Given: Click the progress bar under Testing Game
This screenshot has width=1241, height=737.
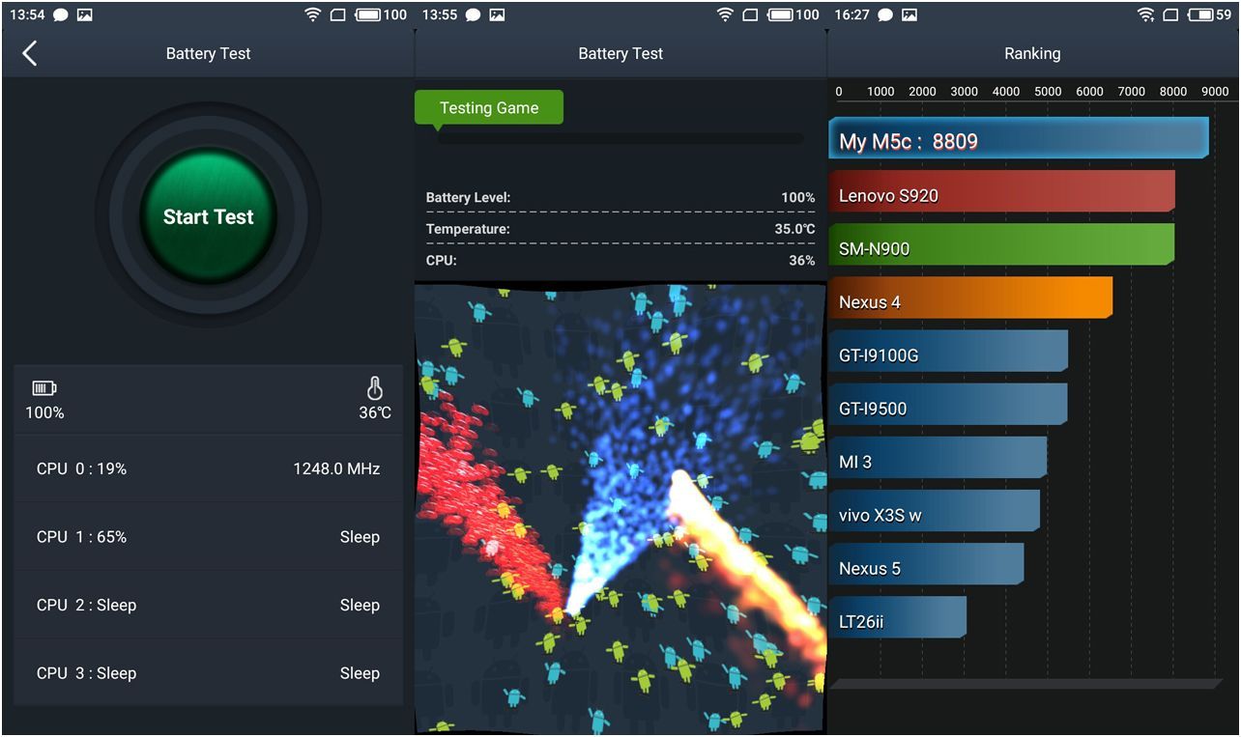Looking at the screenshot, I should point(620,138).
